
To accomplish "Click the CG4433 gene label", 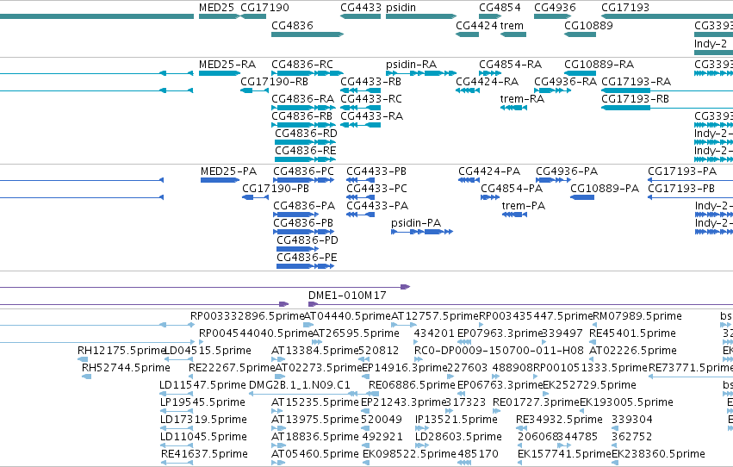I will coord(360,8).
